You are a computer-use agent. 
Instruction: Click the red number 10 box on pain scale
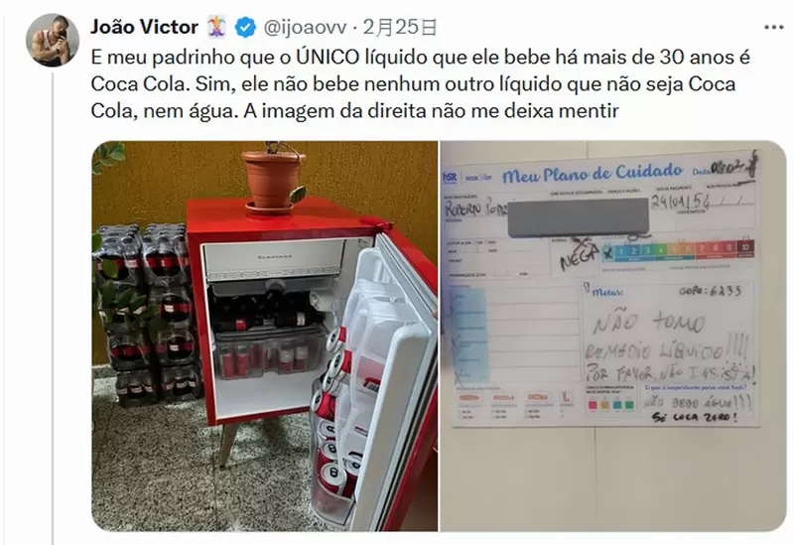(x=746, y=247)
